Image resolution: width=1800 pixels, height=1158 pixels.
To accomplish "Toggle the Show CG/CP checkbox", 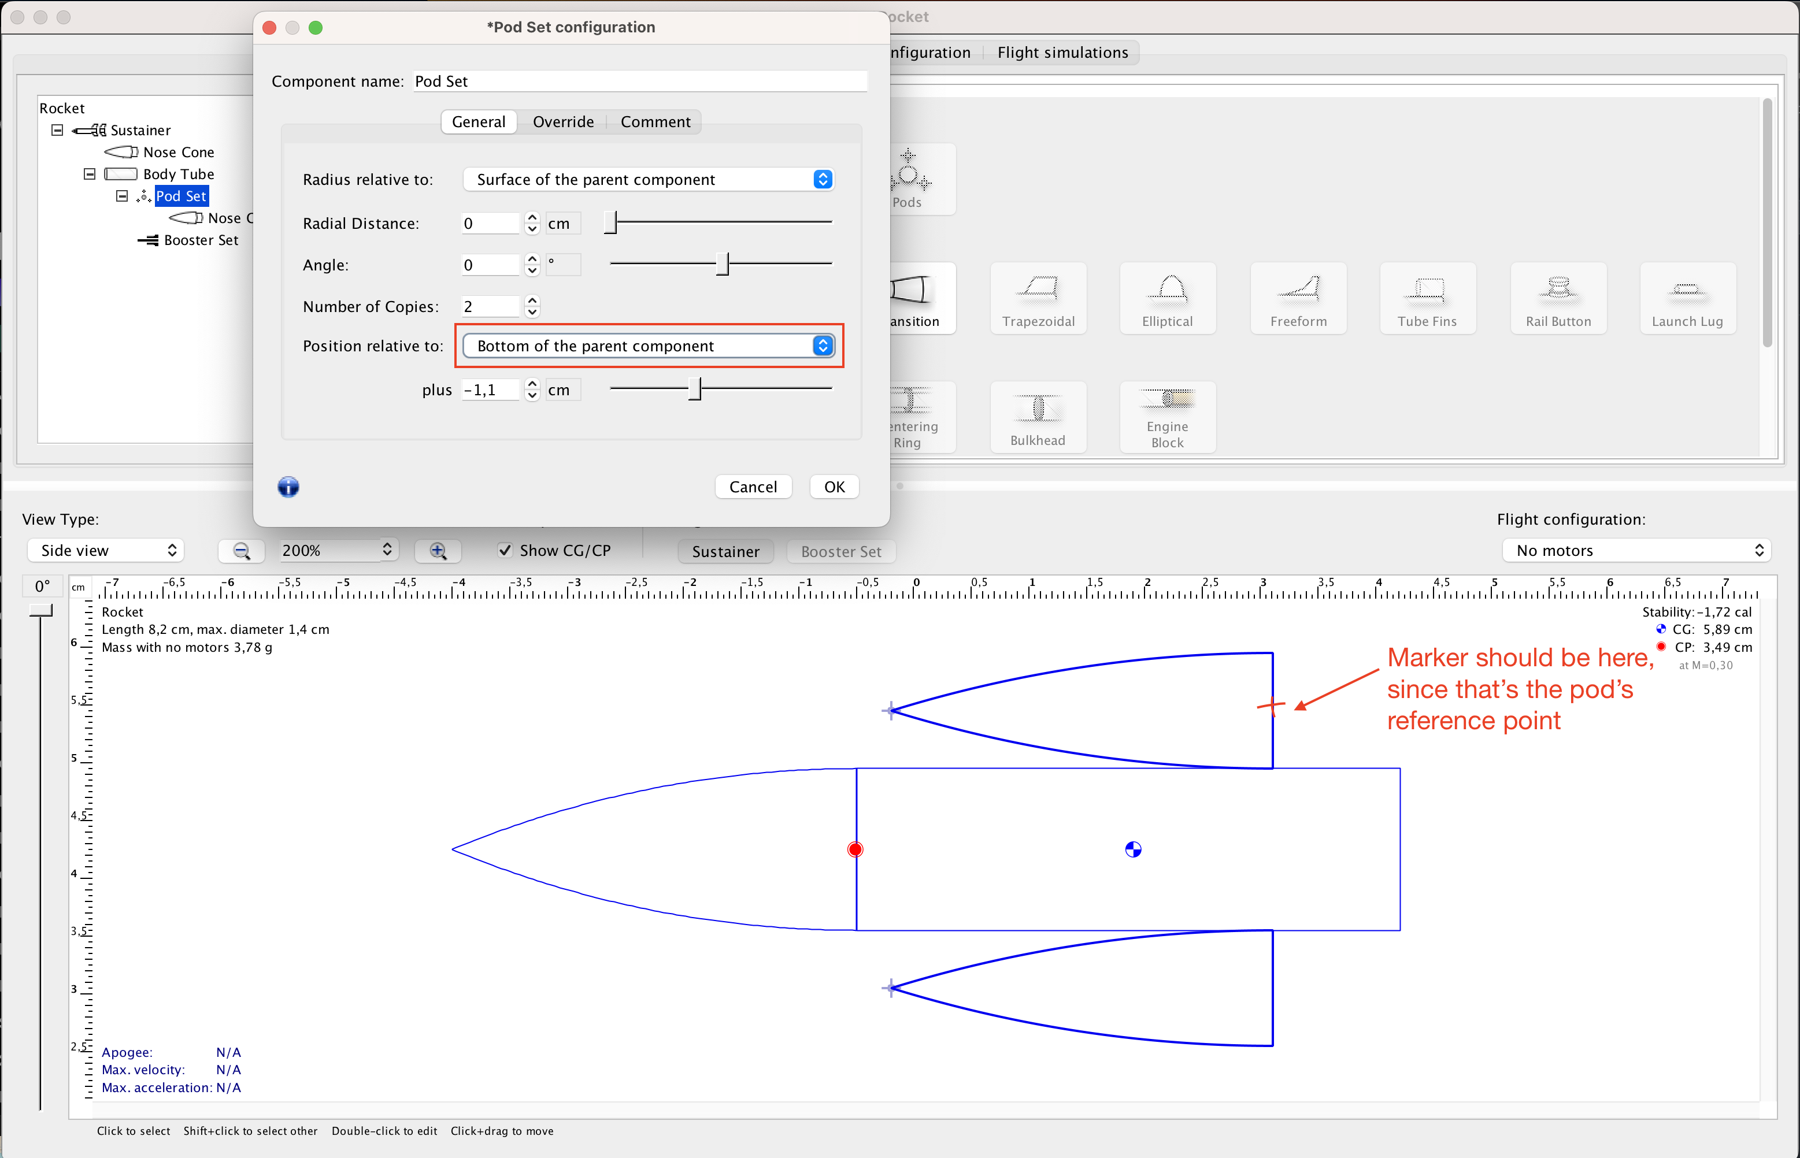I will (505, 551).
